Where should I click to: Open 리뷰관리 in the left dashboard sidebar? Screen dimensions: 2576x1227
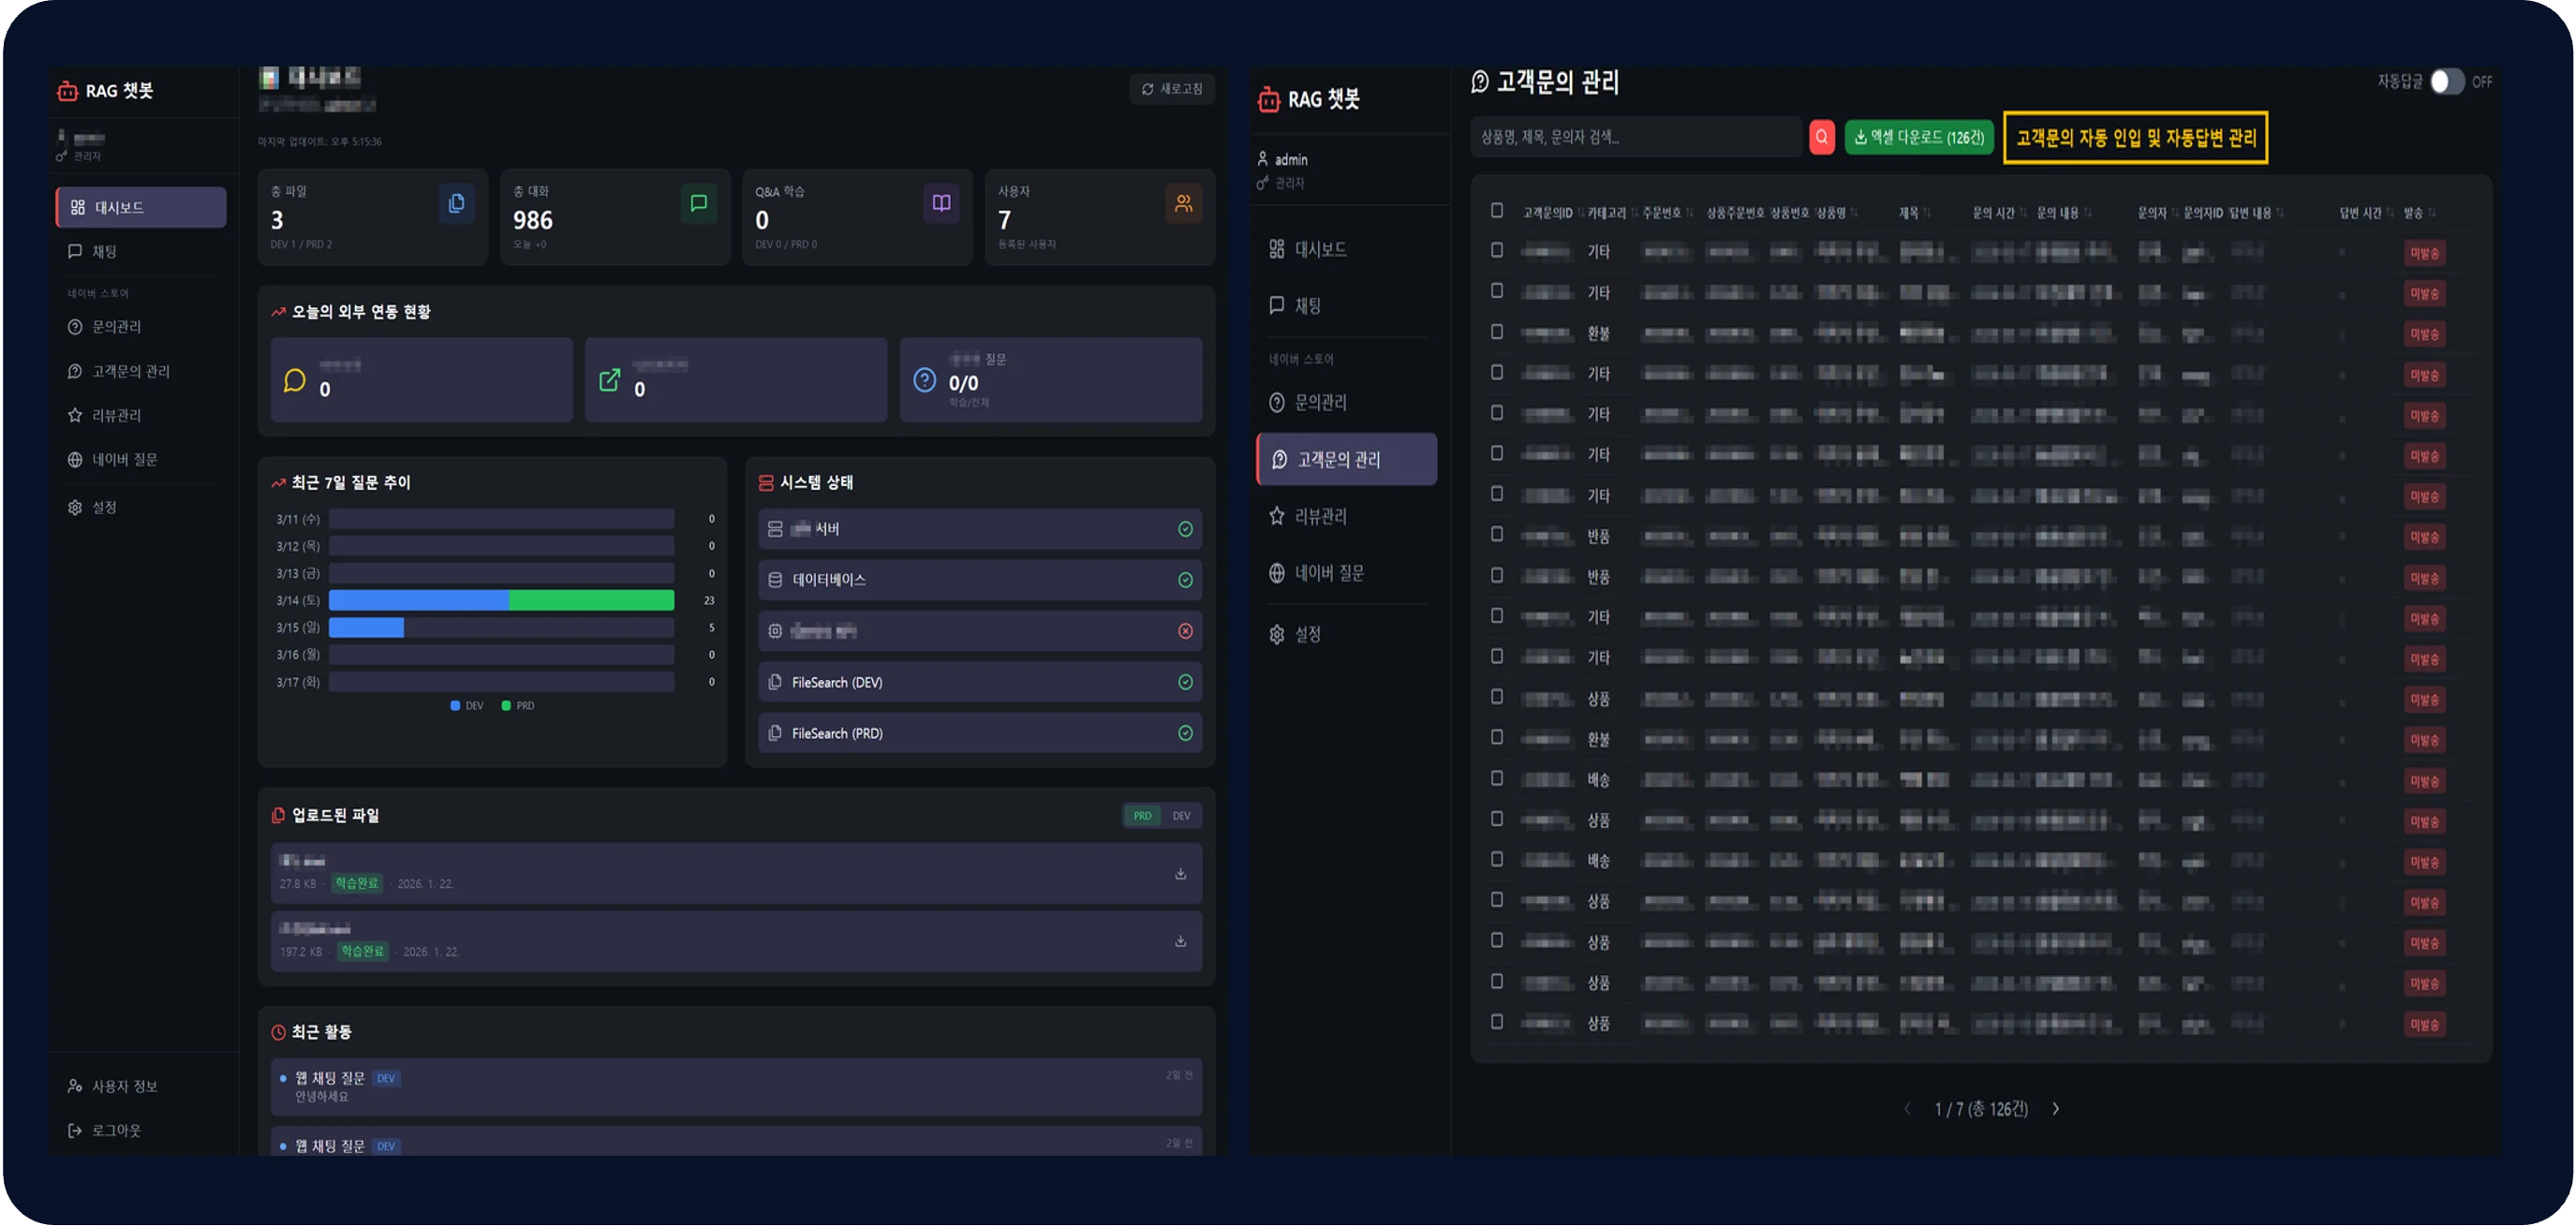(x=141, y=416)
